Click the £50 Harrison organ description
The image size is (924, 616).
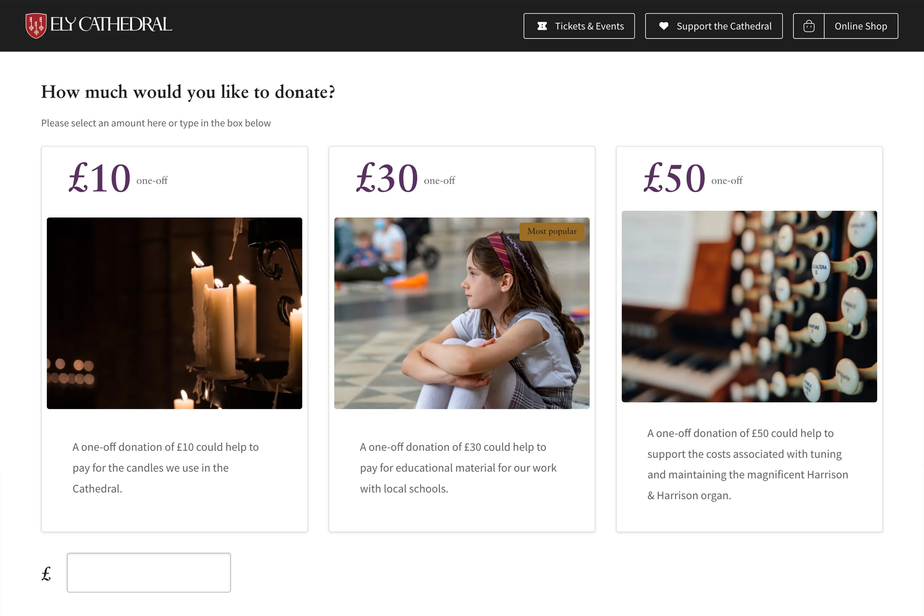click(747, 464)
